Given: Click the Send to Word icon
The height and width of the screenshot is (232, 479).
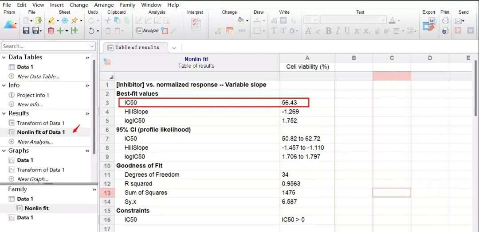Looking at the screenshot, I should pos(471,31).
